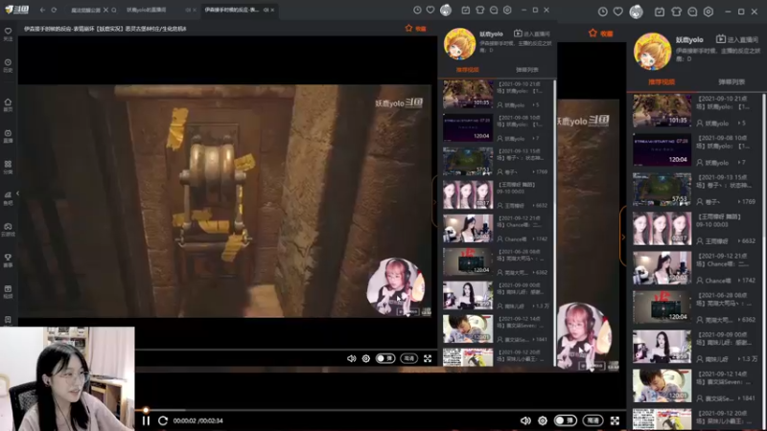Mute volume in the large bottom player bar

[525, 420]
